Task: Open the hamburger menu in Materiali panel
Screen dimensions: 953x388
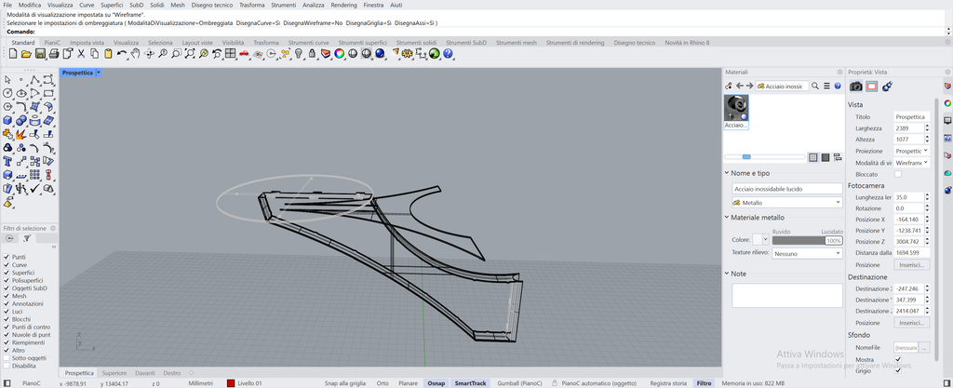Action: pyautogui.click(x=826, y=87)
